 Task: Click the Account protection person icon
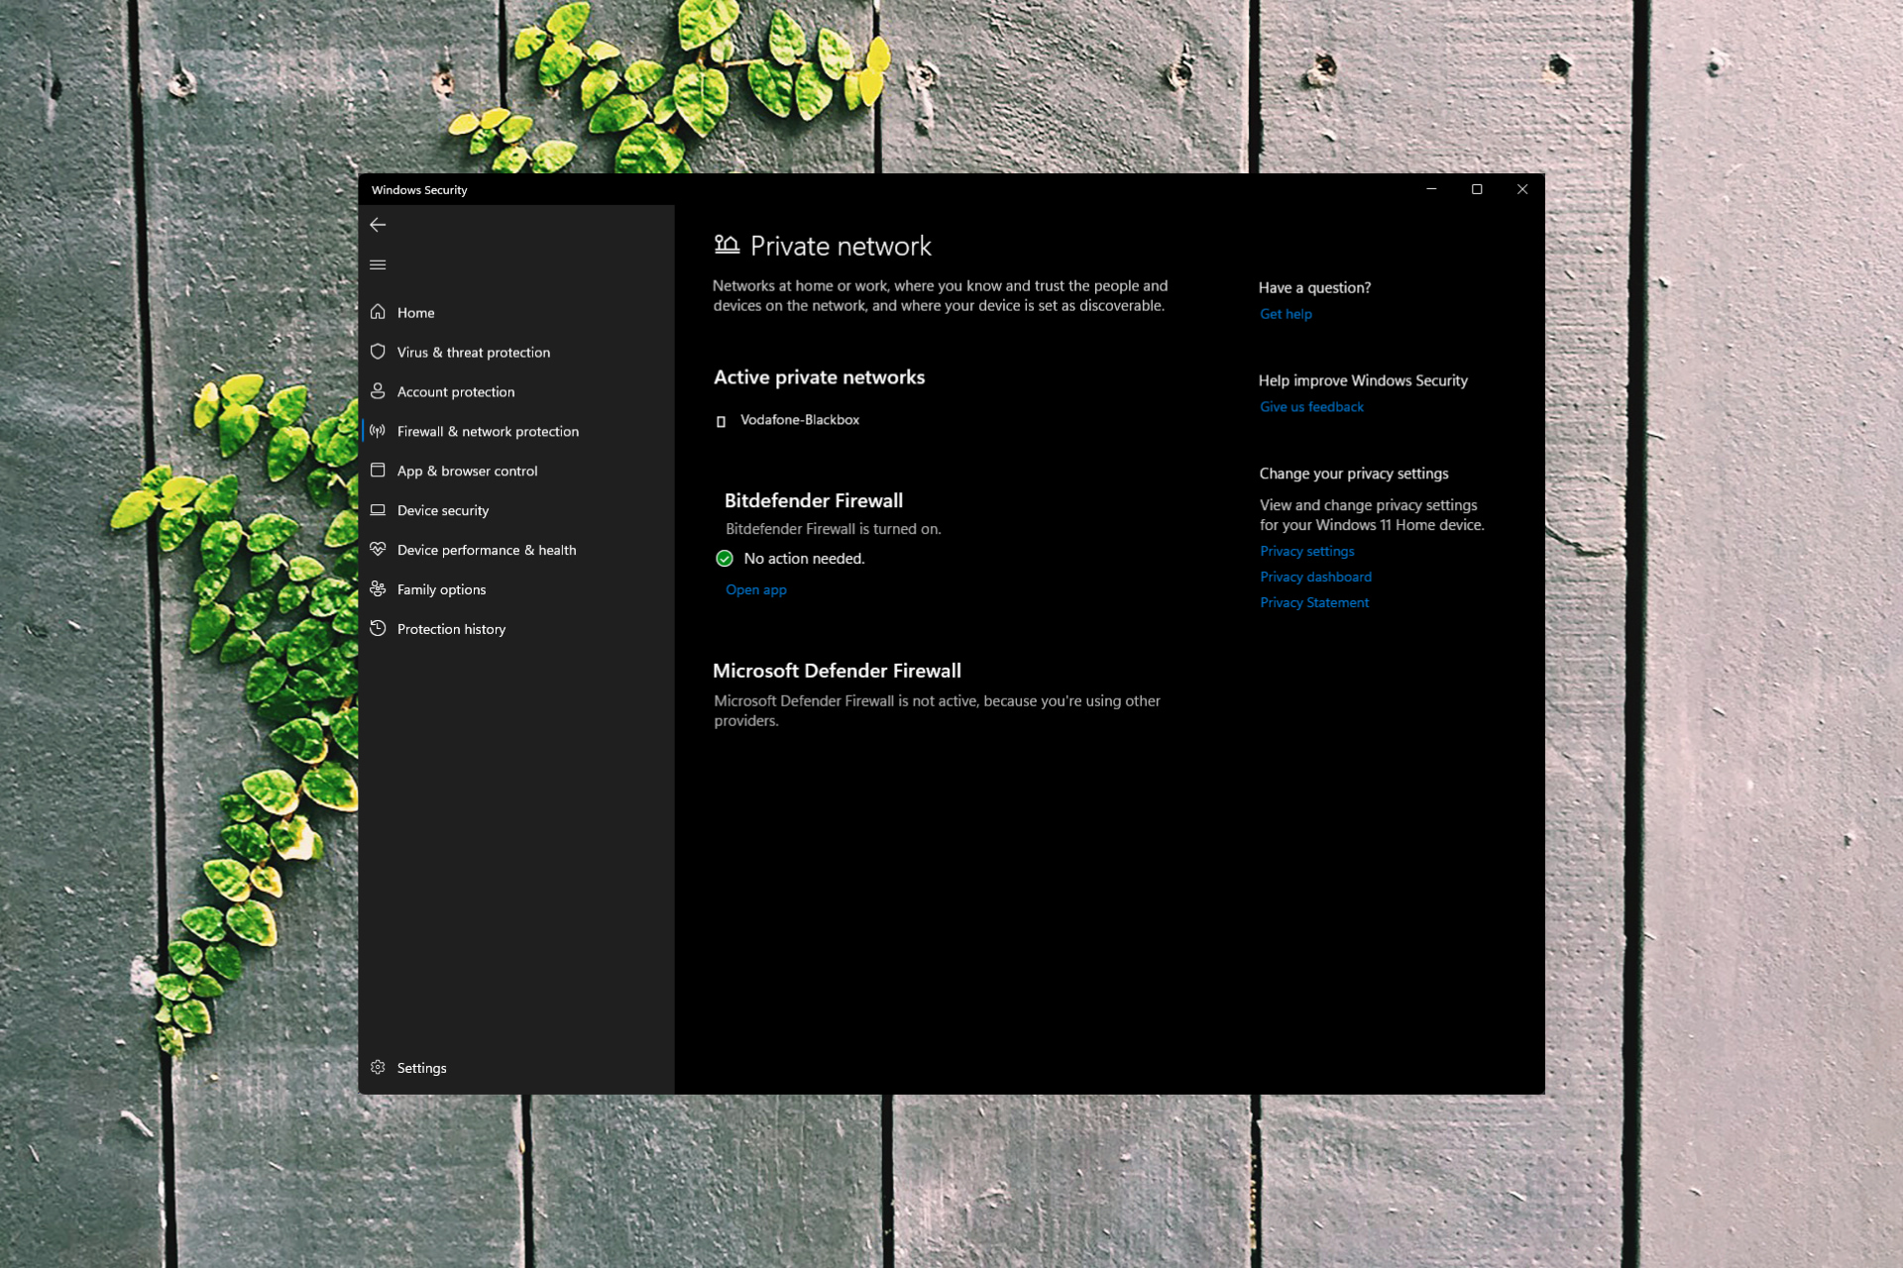tap(378, 391)
